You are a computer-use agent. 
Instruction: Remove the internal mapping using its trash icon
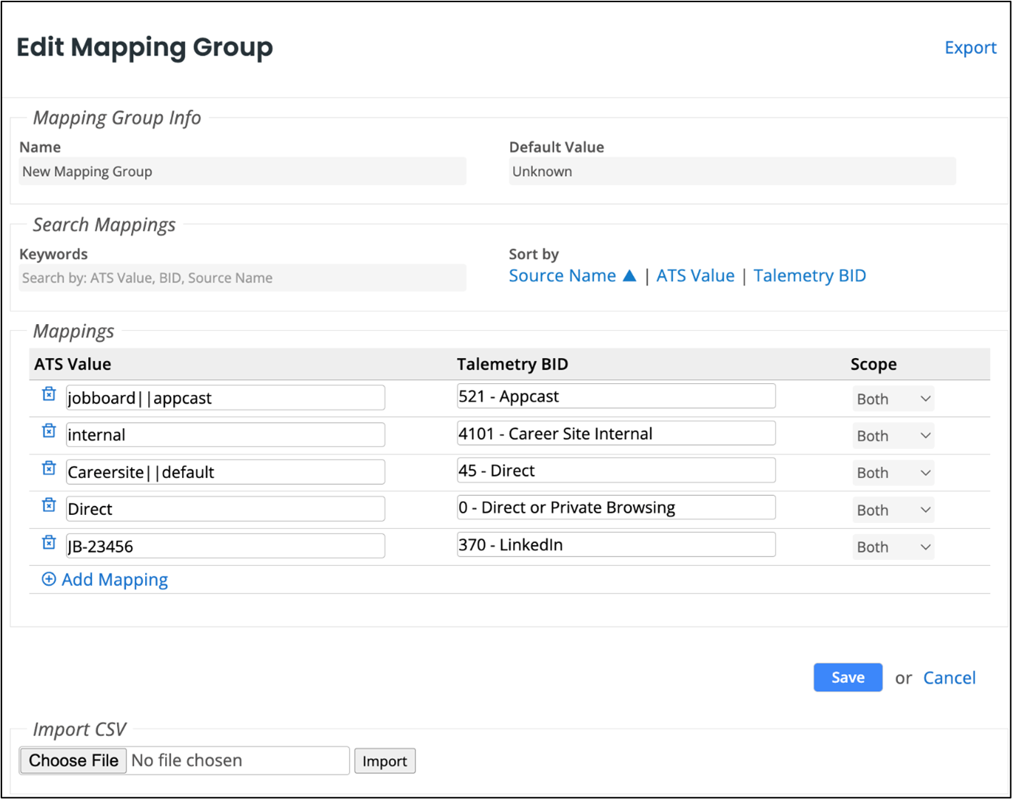pos(48,431)
